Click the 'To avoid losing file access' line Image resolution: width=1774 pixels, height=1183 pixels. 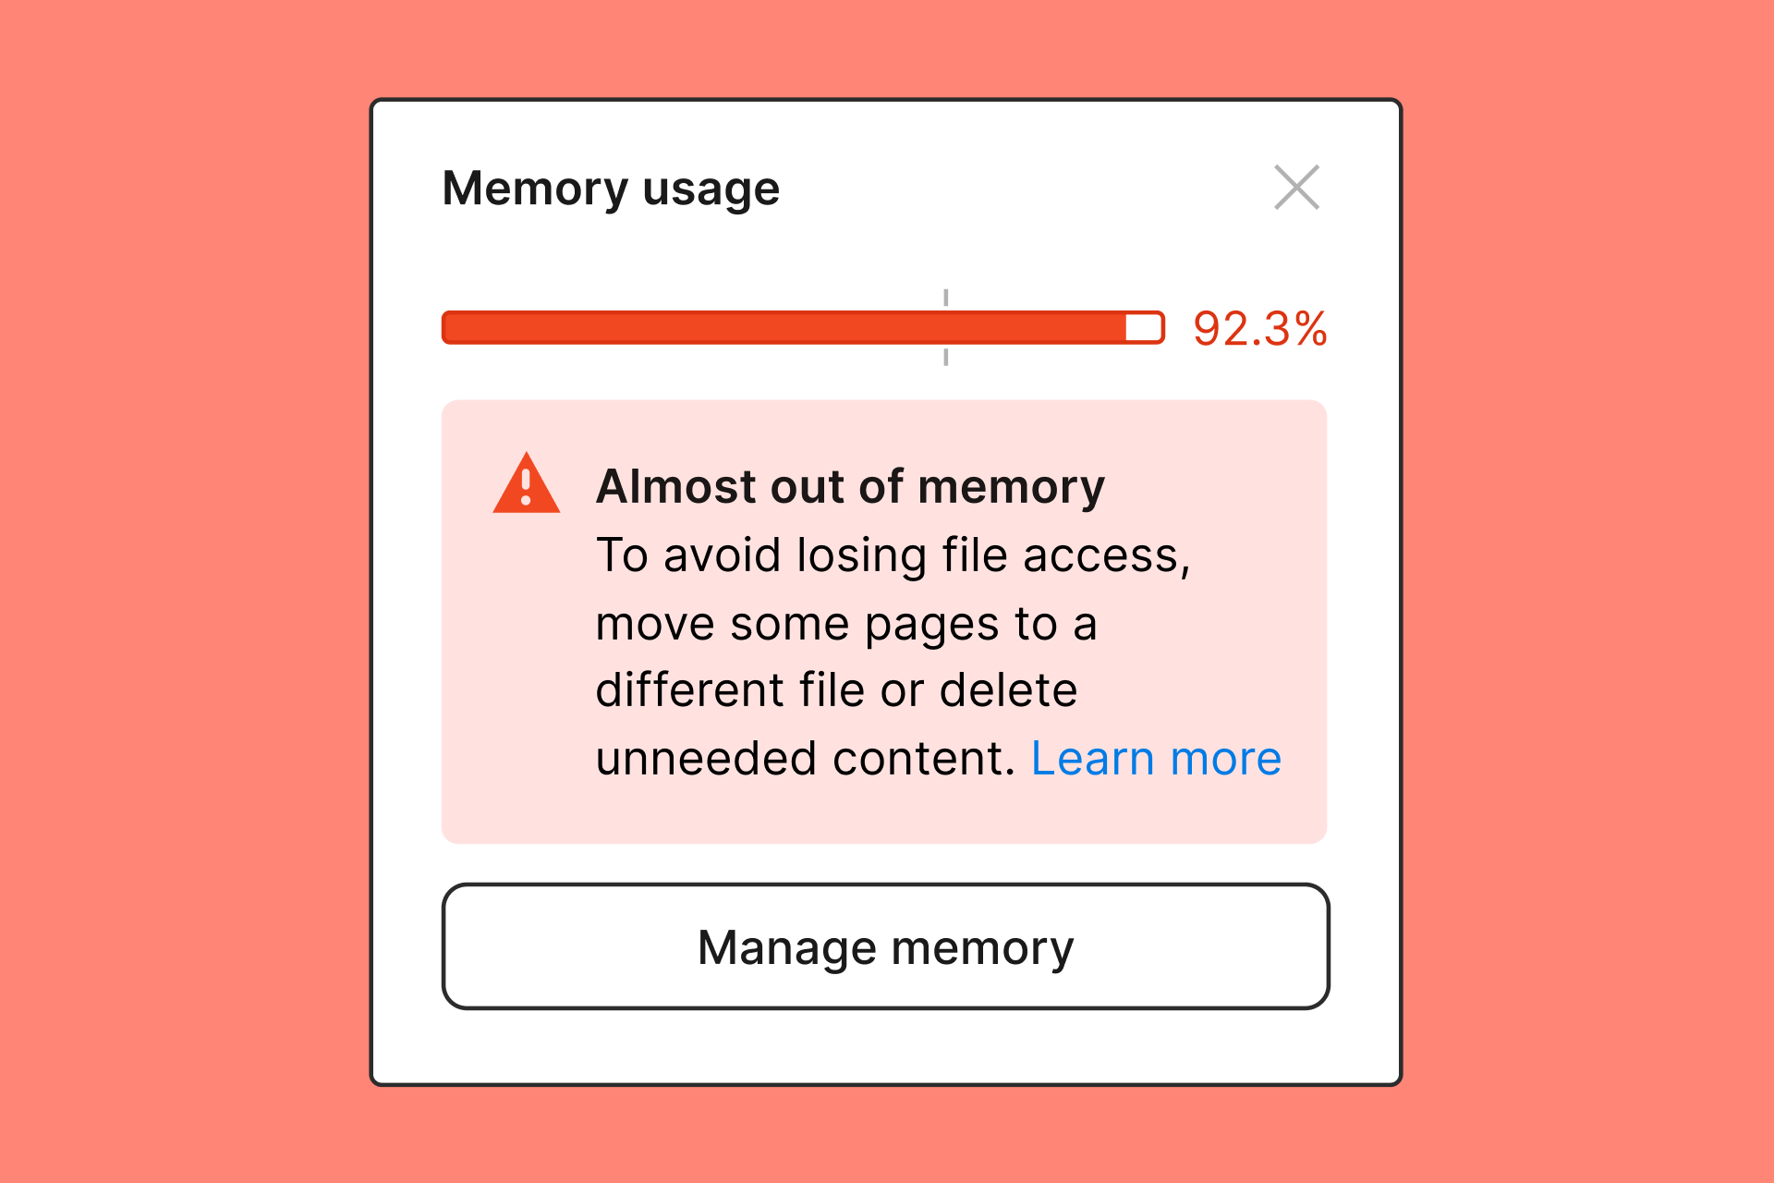coord(893,555)
